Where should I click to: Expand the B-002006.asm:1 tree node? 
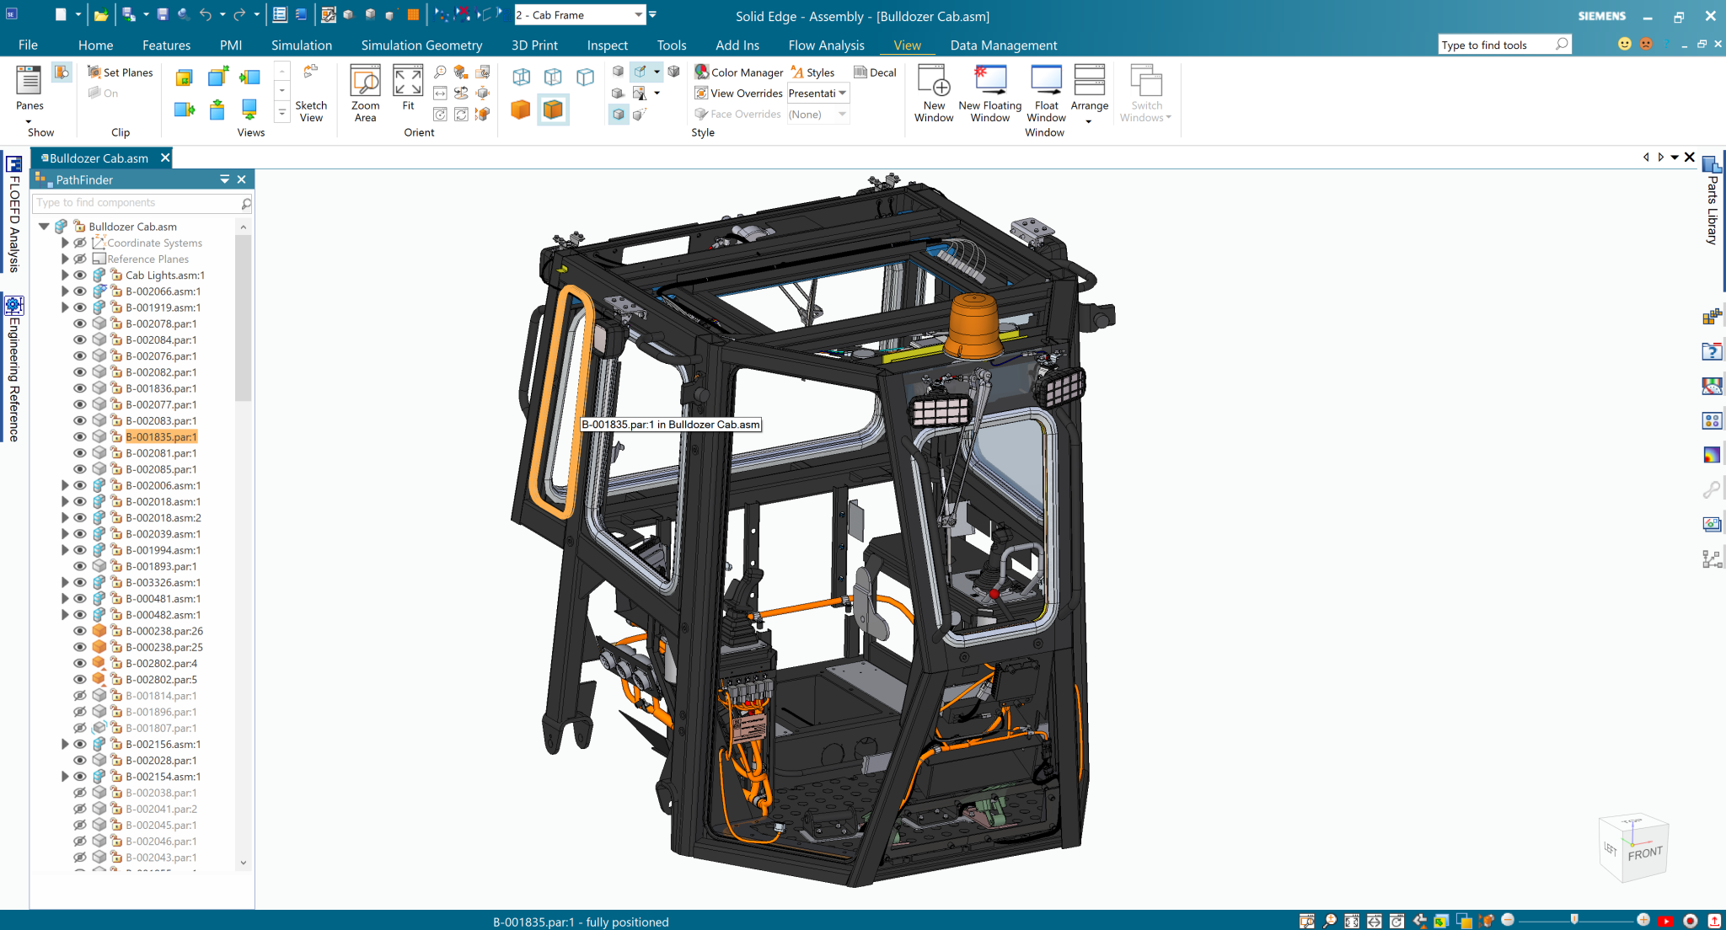point(66,485)
